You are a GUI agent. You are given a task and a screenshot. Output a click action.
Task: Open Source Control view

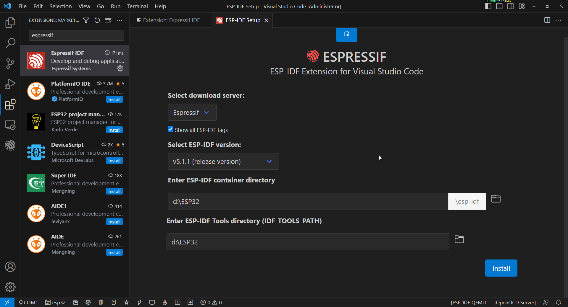point(10,63)
